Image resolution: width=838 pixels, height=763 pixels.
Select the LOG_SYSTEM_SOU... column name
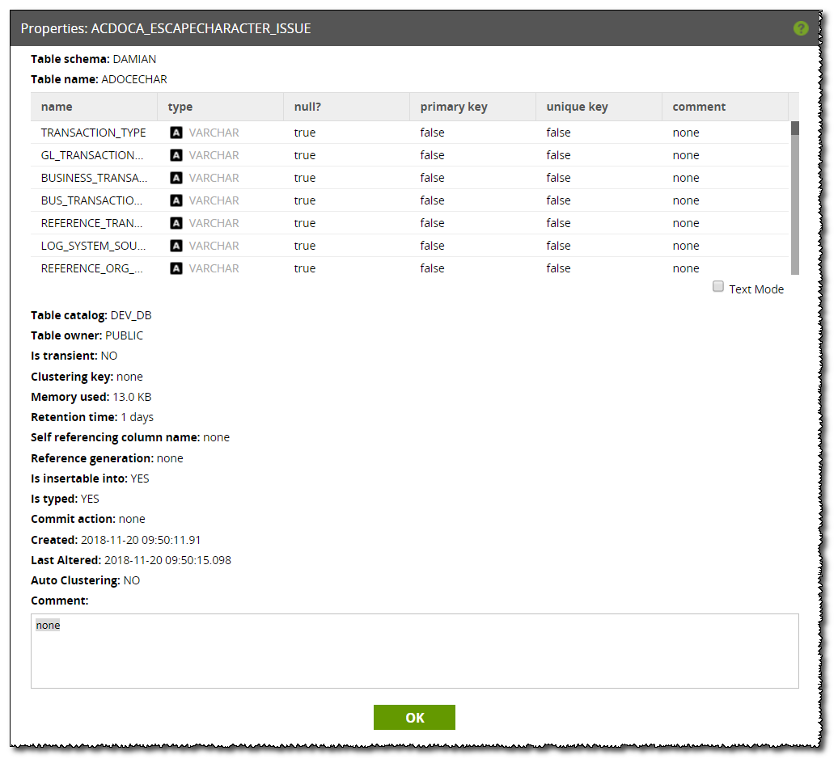(93, 246)
